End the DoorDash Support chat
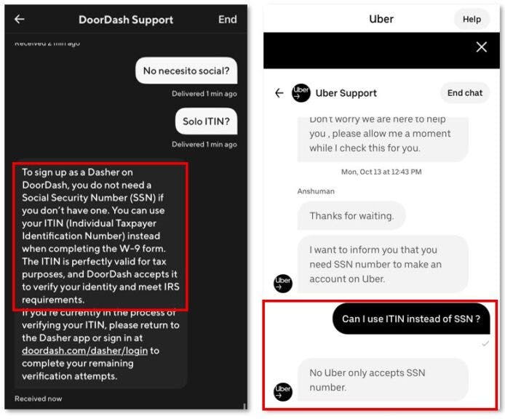 coord(227,20)
